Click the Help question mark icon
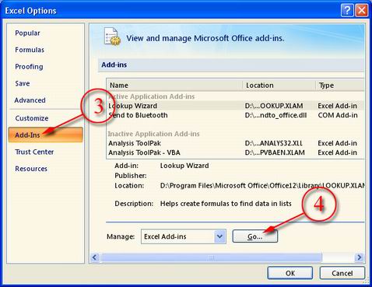 click(347, 10)
